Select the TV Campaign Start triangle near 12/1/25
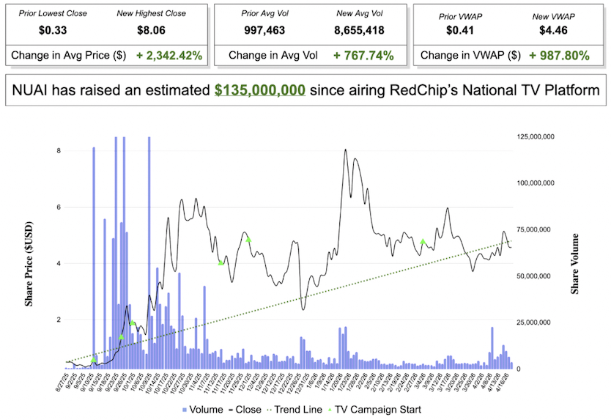Image resolution: width=611 pixels, height=420 pixels. [x=248, y=240]
